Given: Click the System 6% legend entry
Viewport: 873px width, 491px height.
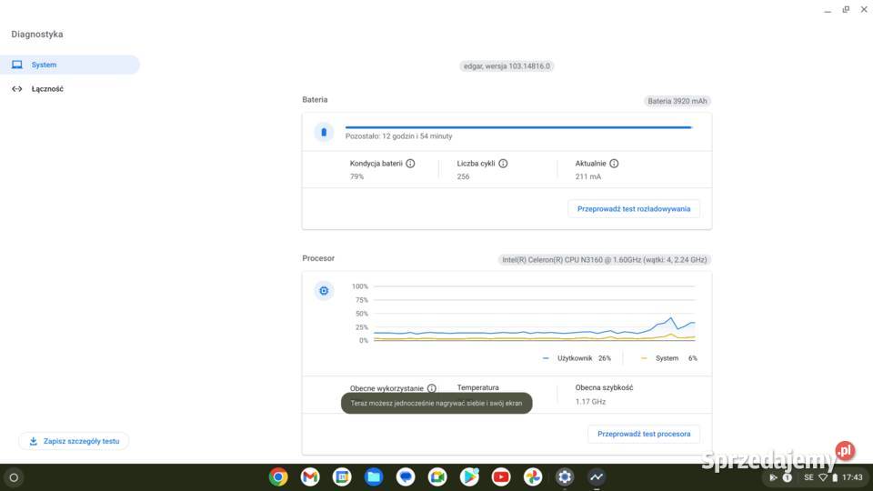Looking at the screenshot, I should (669, 358).
